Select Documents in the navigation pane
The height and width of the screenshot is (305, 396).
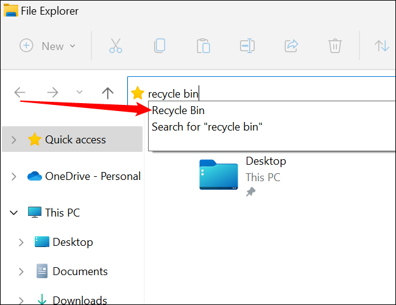80,271
